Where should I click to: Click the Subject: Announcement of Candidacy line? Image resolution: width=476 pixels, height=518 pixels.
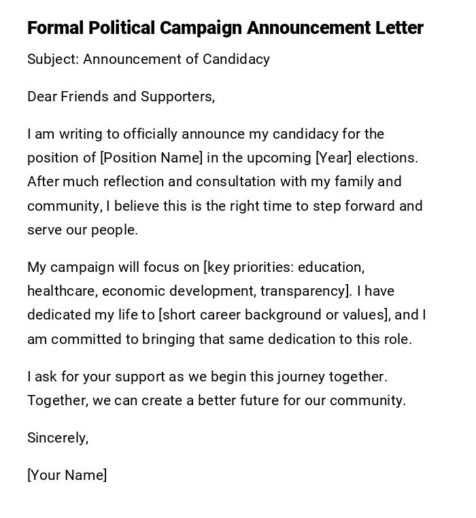click(x=148, y=59)
